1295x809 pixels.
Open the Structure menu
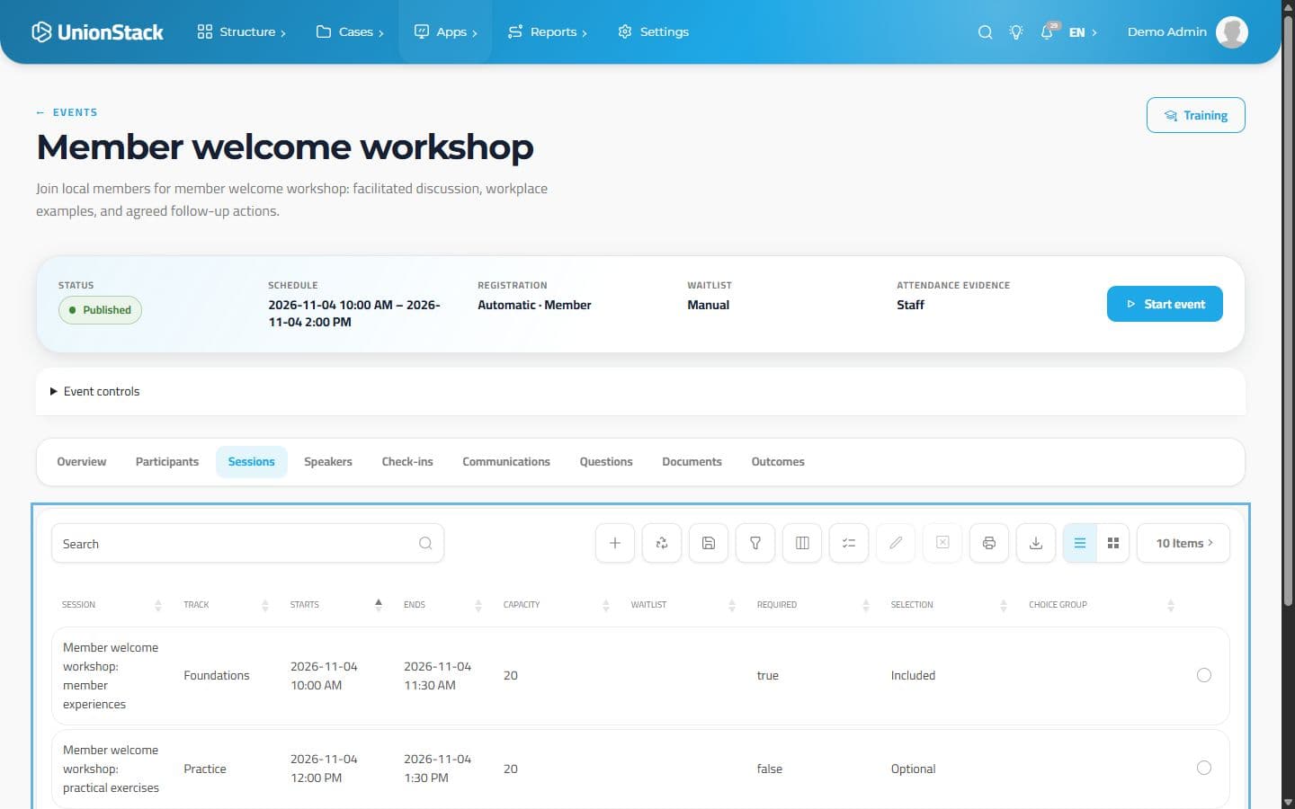[x=241, y=32]
